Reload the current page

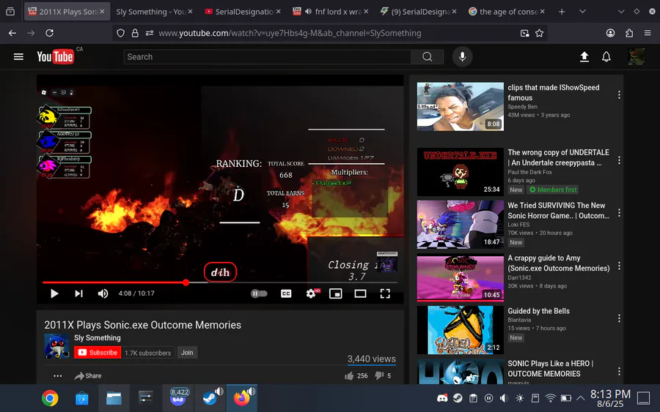click(x=49, y=33)
